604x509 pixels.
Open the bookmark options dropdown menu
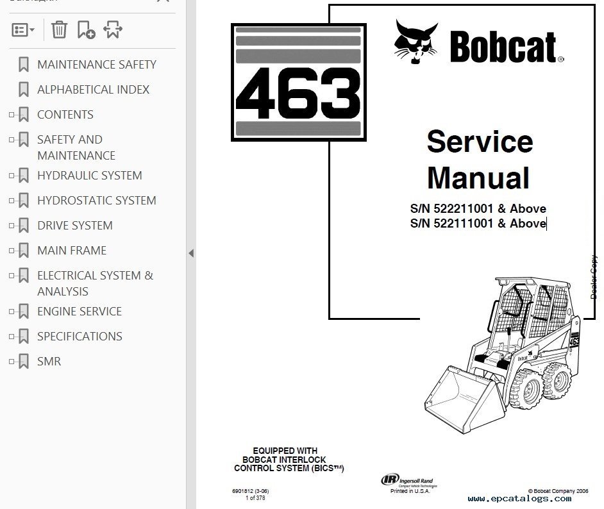[23, 29]
